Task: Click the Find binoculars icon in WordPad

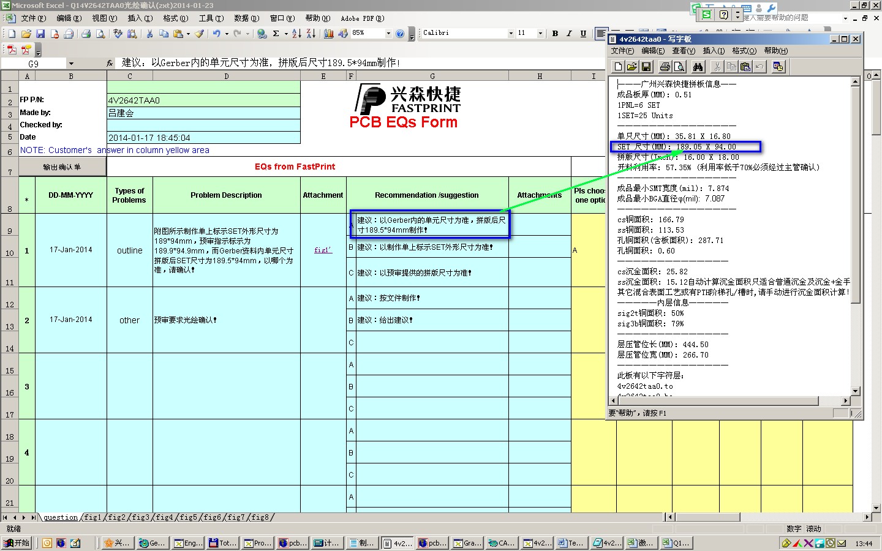Action: (x=698, y=67)
